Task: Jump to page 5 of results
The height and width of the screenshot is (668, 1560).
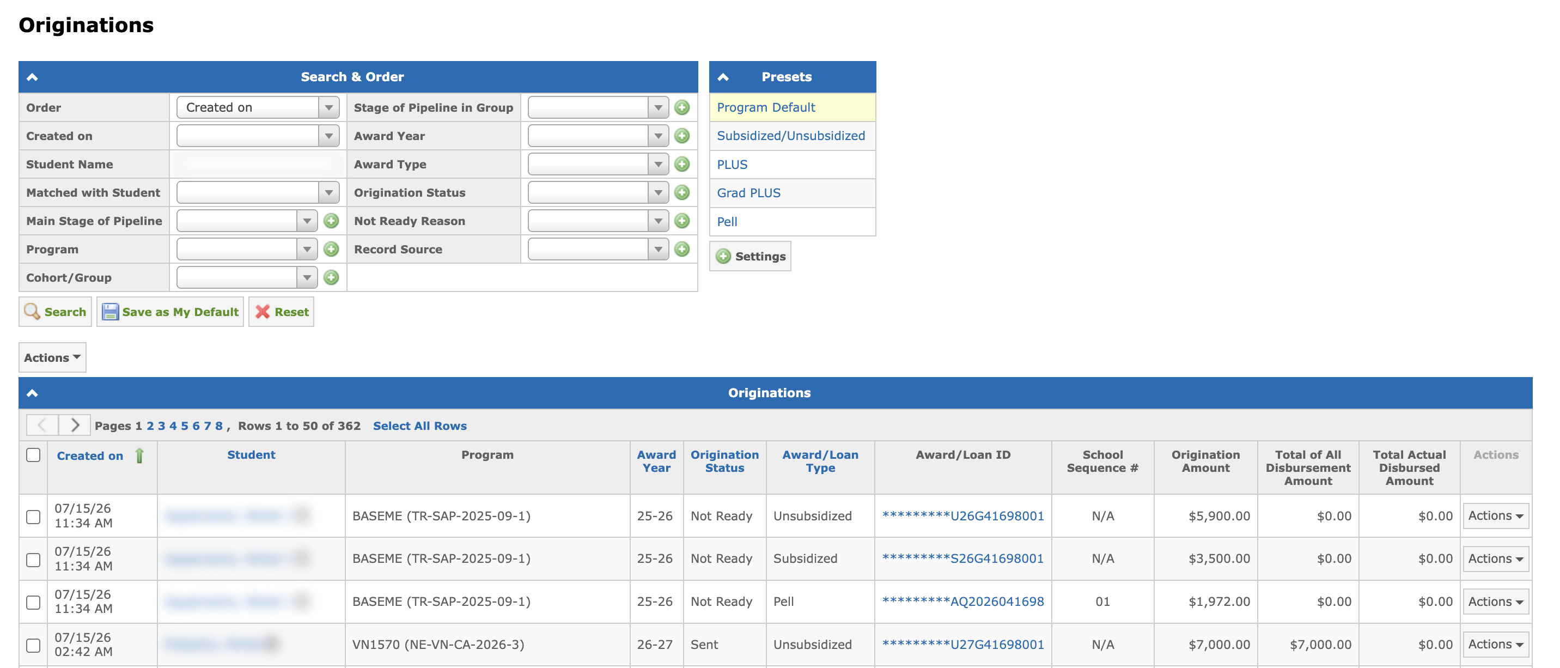Action: point(184,426)
